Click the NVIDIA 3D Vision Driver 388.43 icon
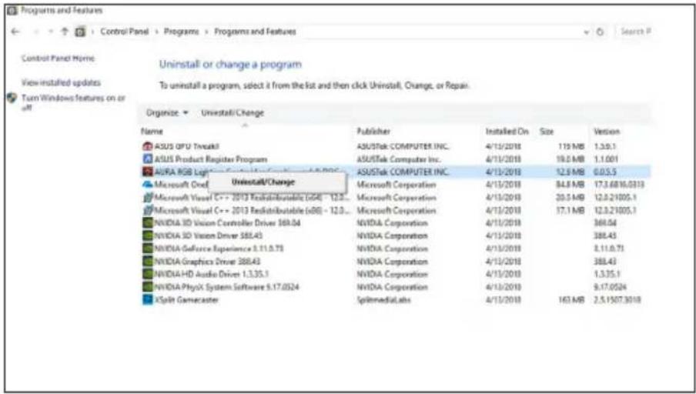This screenshot has height=394, width=696. click(x=147, y=235)
